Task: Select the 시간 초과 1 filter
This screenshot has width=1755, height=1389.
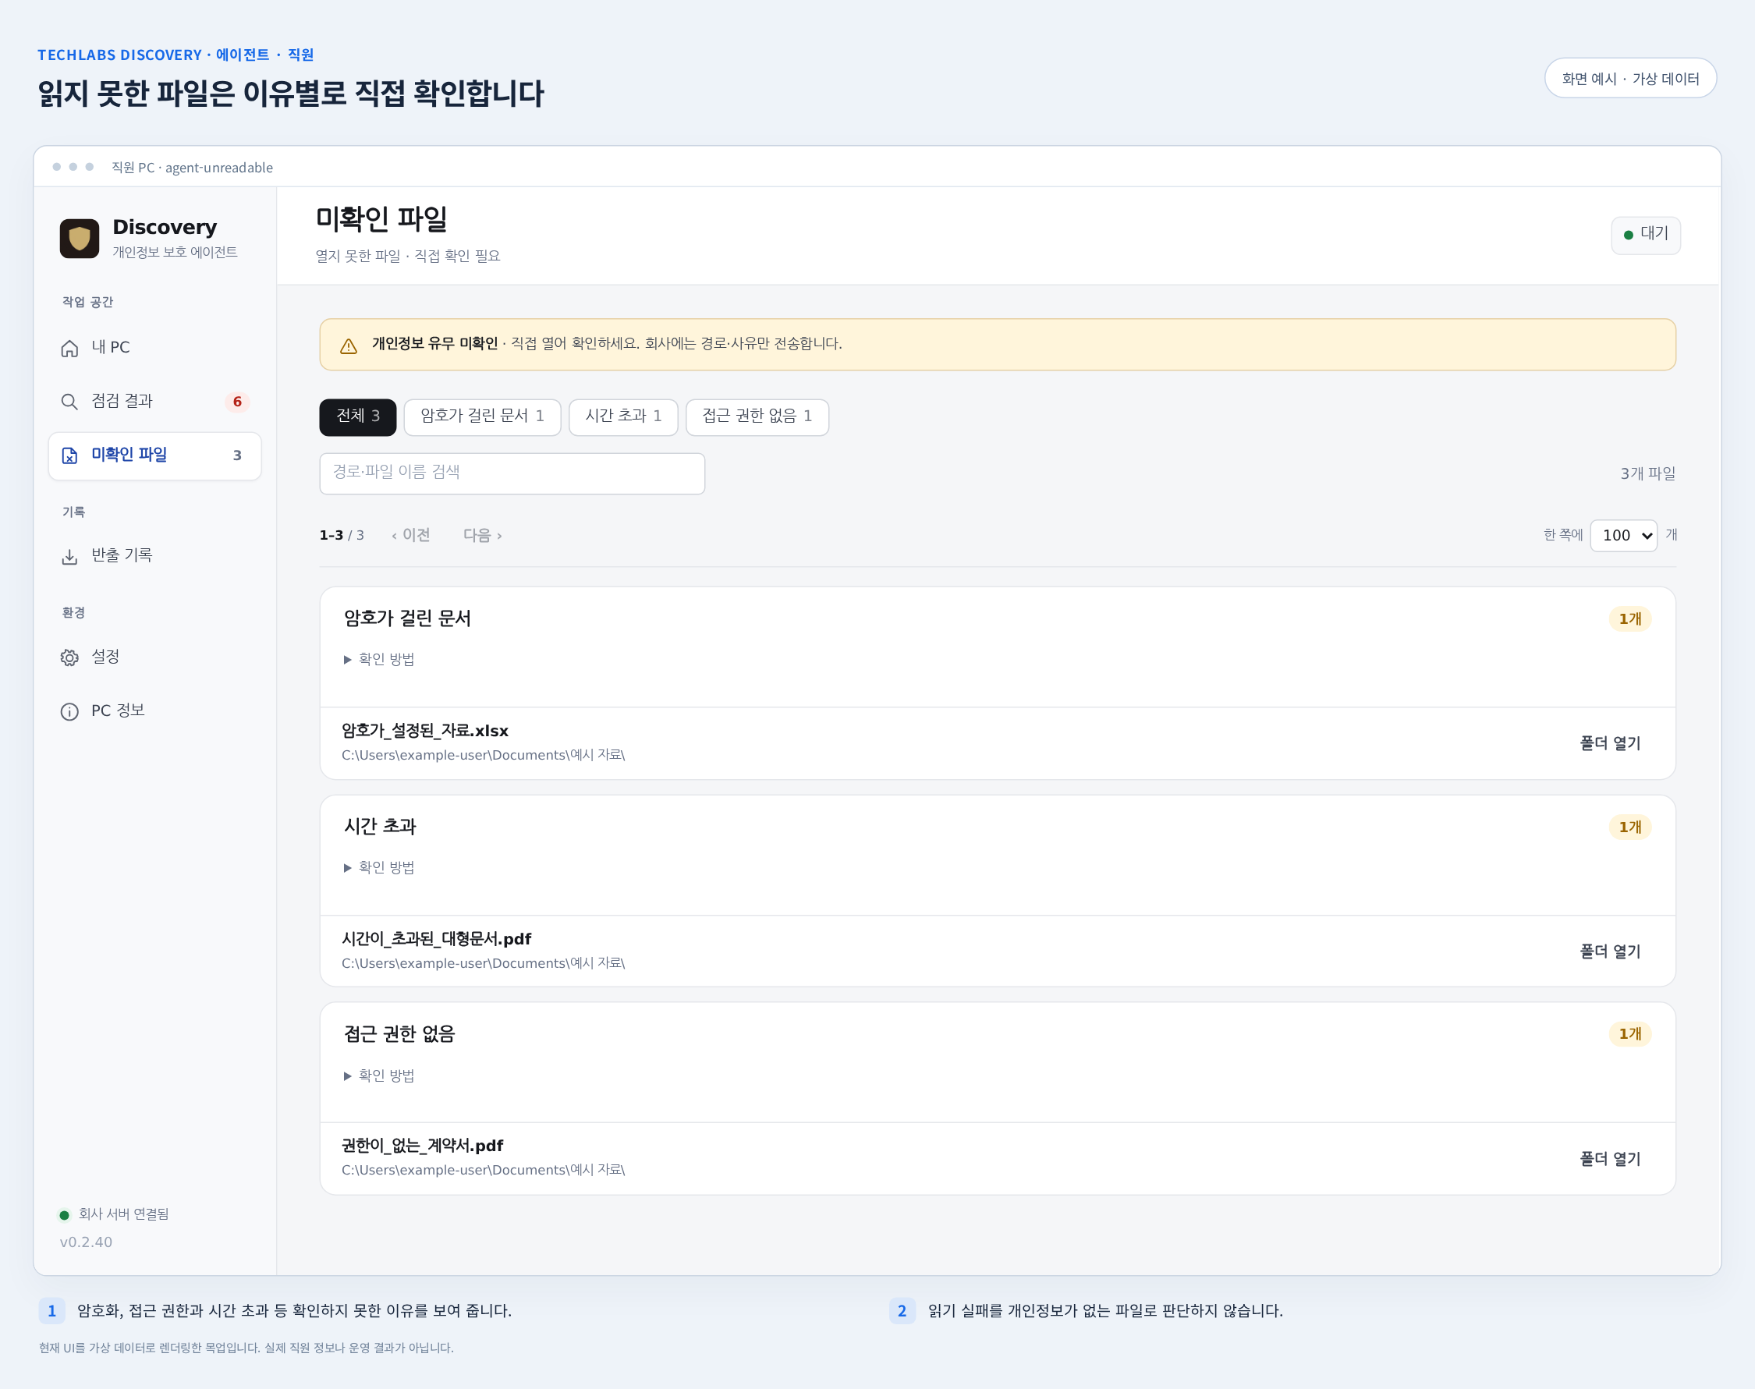Action: click(623, 416)
